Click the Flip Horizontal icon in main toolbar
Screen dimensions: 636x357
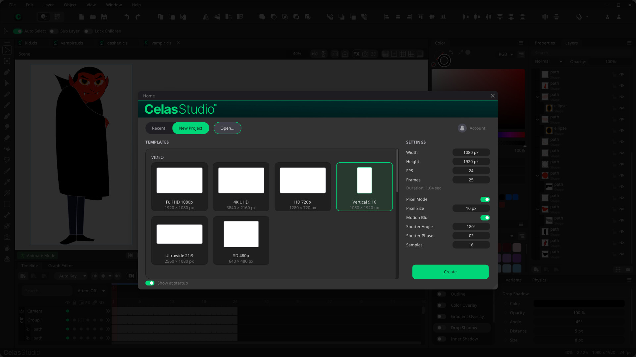[206, 17]
